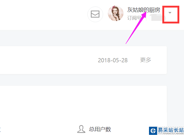This screenshot has height=135, width=184.
Task: Click the magenta arrow annotation
Action: pos(136,28)
